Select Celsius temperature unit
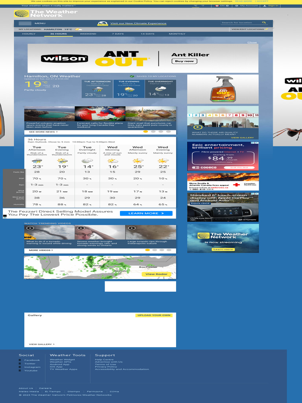 pos(195,6)
